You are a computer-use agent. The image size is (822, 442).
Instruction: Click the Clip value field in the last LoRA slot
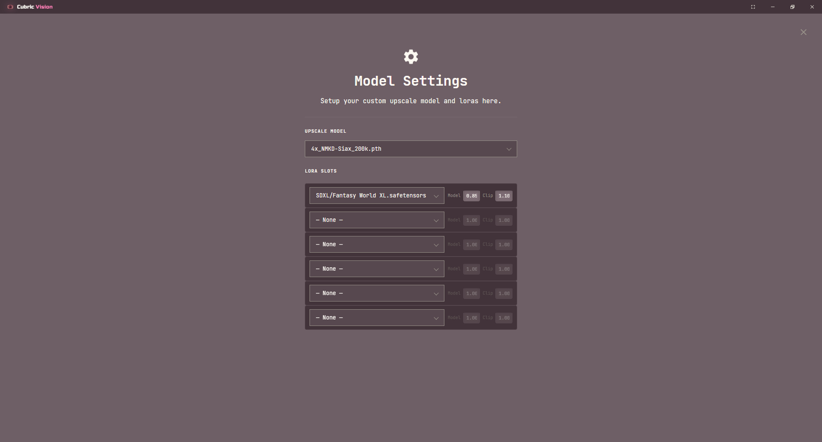pos(504,318)
